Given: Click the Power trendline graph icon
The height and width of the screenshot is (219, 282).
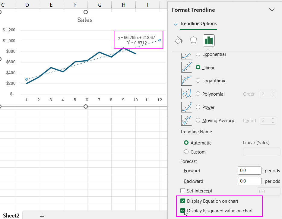Looking at the screenshot, I should (186, 107).
